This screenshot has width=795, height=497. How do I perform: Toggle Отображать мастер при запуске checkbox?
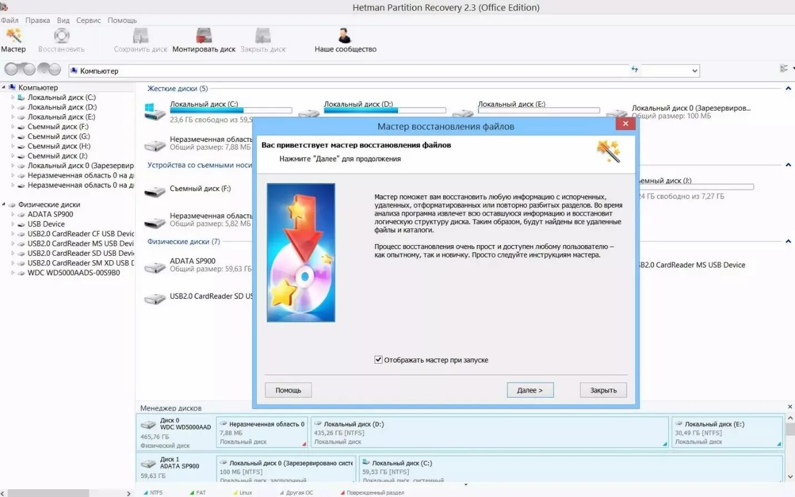(x=379, y=360)
